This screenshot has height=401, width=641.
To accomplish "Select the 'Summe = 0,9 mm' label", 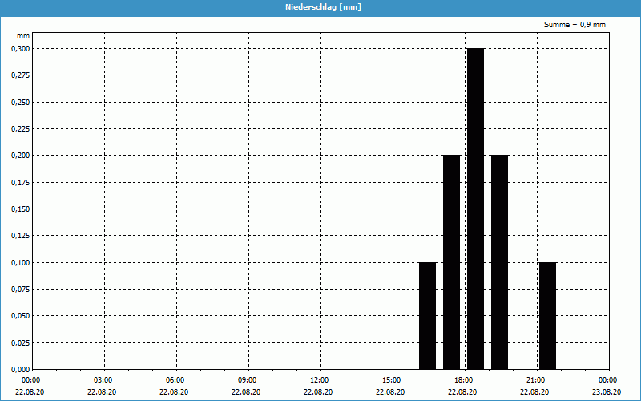I will click(x=574, y=25).
